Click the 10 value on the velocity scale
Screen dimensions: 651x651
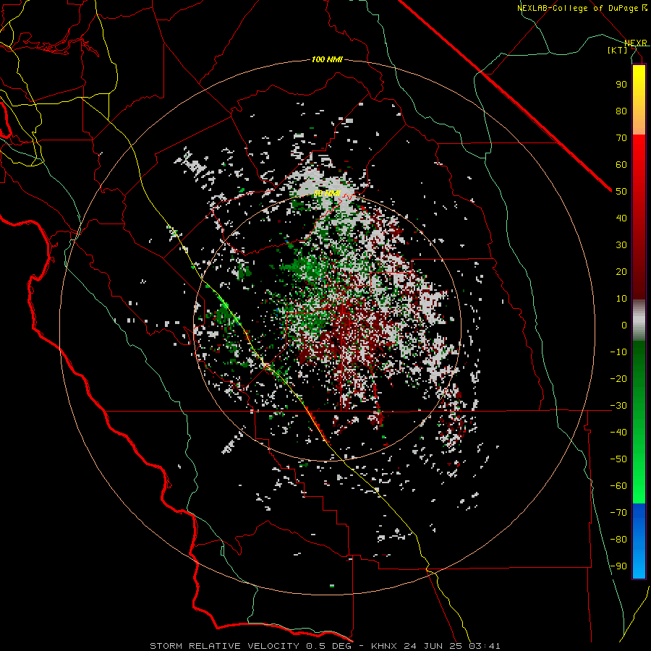(x=621, y=299)
